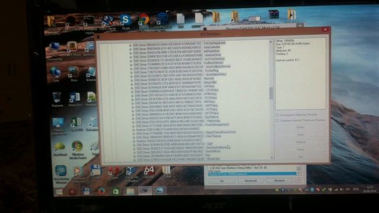The width and height of the screenshot is (379, 213).
Task: Expand the DTSPolicy DXE Driver node
Action: coord(132,99)
